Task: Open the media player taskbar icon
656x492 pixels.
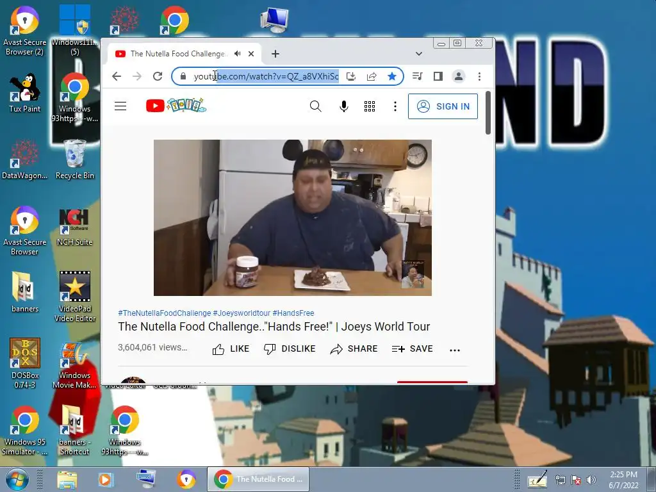Action: tap(106, 479)
